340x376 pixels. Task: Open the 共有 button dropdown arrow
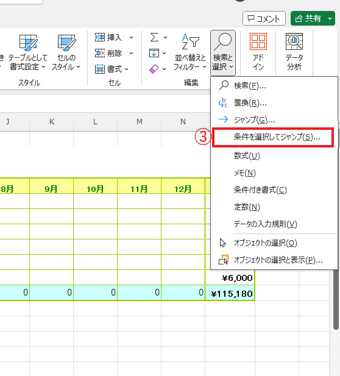pyautogui.click(x=330, y=18)
